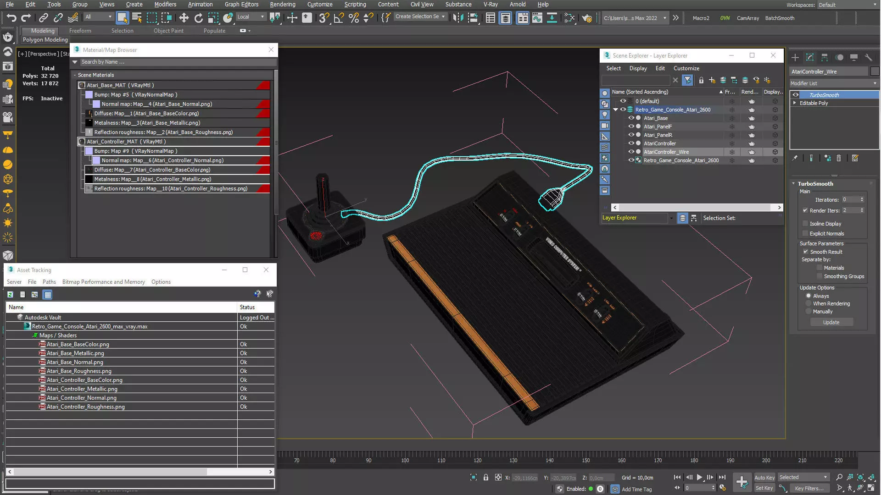Click the Refresh icon in Asset Tracking
This screenshot has height=495, width=881.
10,295
